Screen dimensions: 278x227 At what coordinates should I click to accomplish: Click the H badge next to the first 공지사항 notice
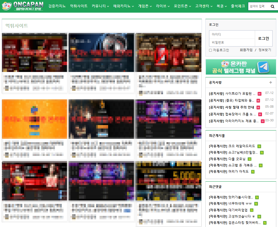point(260,93)
